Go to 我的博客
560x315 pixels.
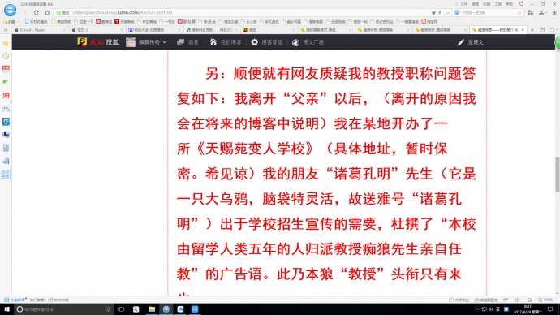[226, 42]
